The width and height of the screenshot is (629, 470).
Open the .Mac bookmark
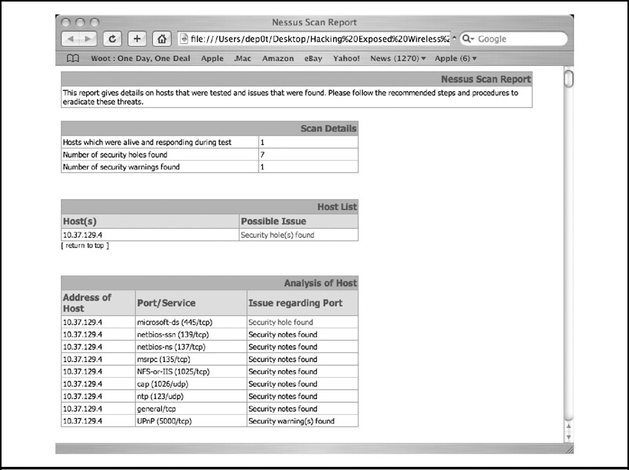click(242, 58)
